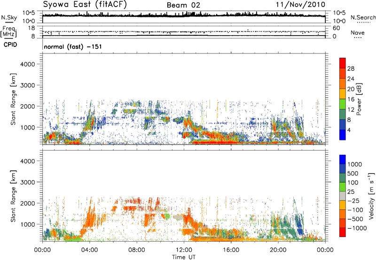The image size is (376, 260).
Task: Click the '3000' tick on velocity panel
Action: click(28, 182)
